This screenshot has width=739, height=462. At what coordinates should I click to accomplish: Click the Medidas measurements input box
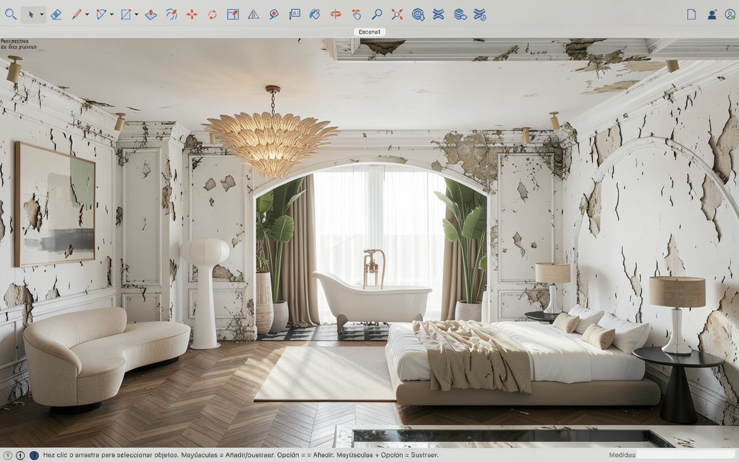coord(686,455)
